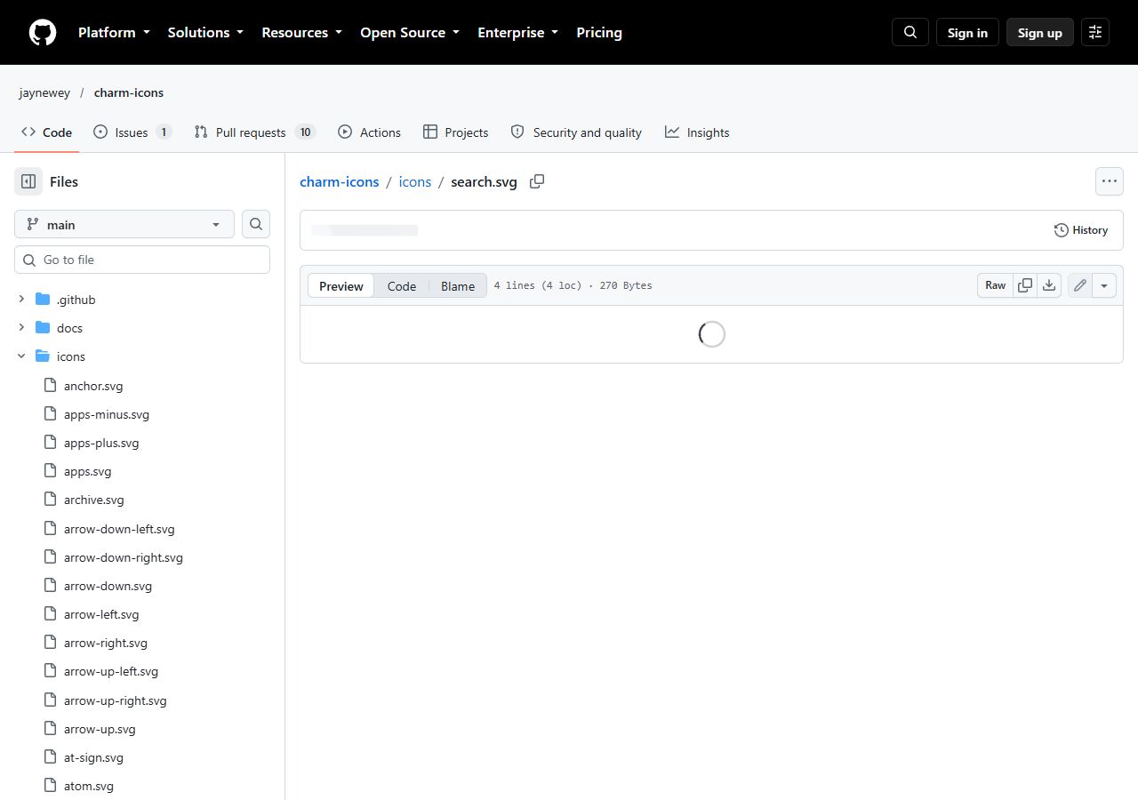Open the Projects tab
This screenshot has height=800, width=1138.
(456, 132)
